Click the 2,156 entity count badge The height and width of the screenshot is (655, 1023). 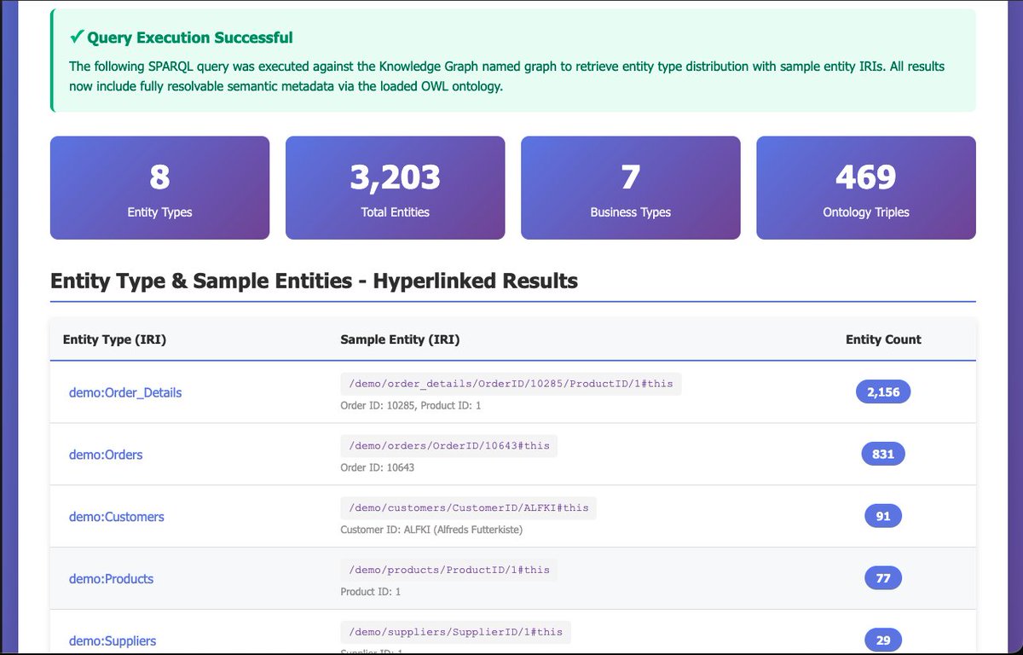882,391
